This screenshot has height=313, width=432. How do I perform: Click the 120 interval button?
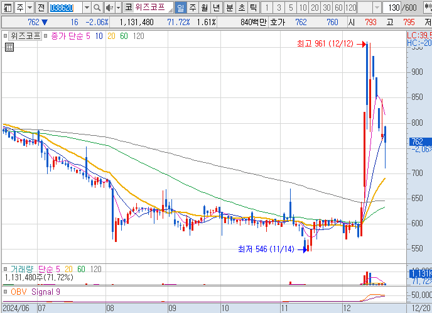(x=351, y=8)
